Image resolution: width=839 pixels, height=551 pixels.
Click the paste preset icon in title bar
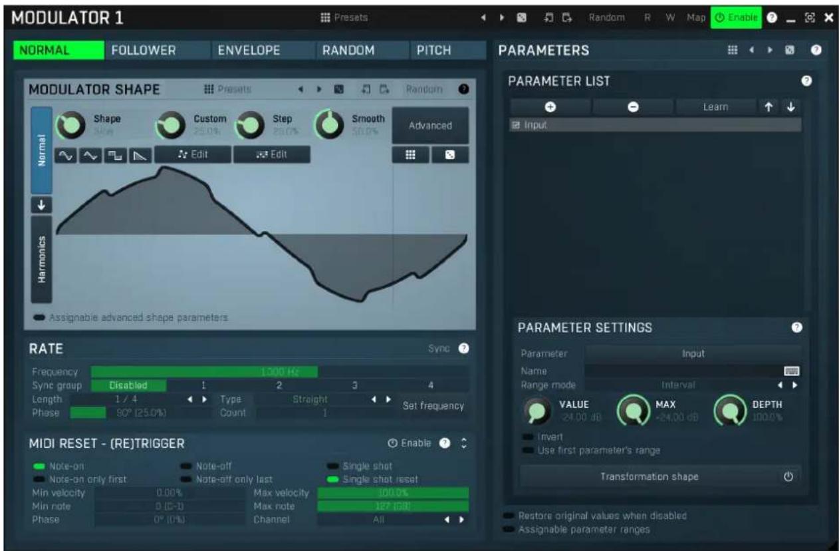pyautogui.click(x=566, y=18)
